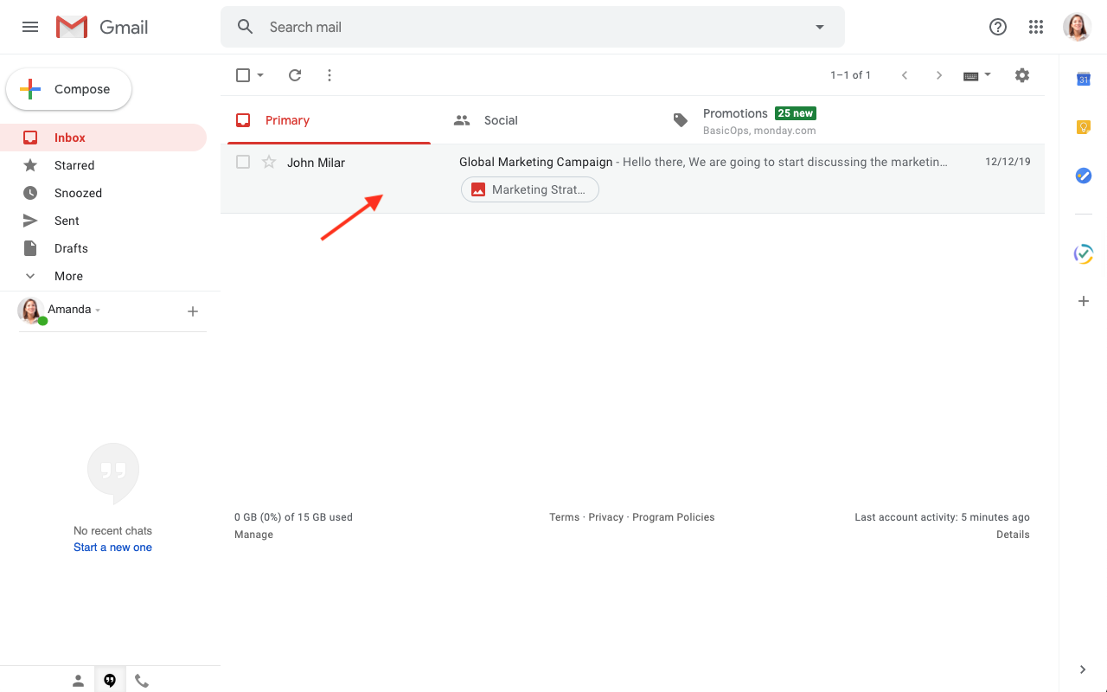The image size is (1107, 692).
Task: Click the Compose button
Action: 69,89
